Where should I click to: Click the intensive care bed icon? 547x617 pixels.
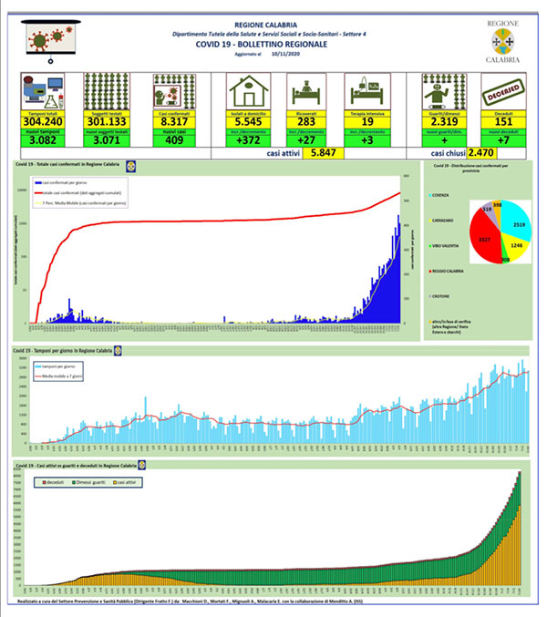(x=367, y=91)
